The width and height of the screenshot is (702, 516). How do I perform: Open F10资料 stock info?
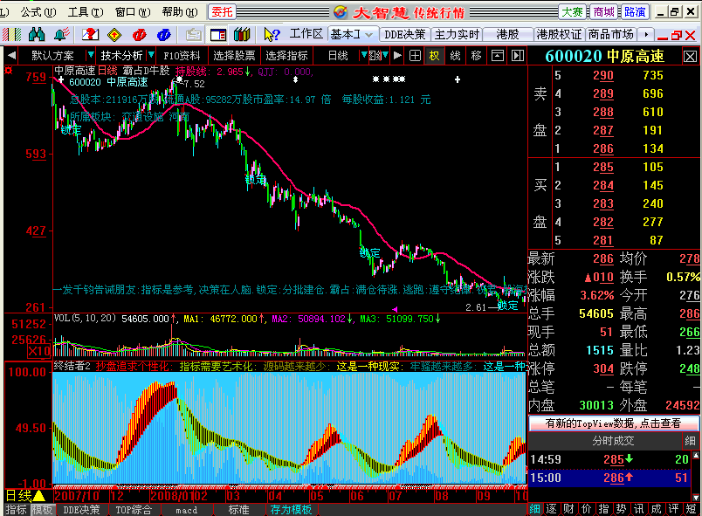[x=182, y=56]
